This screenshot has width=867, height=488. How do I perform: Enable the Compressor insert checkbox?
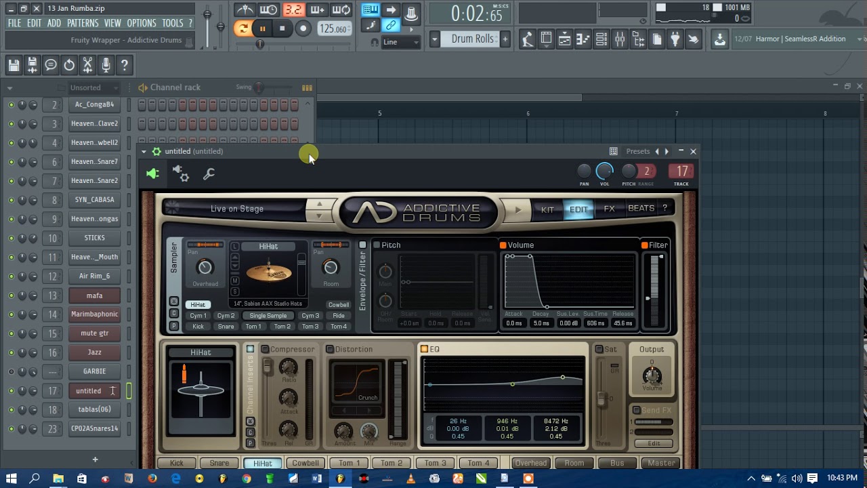[265, 350]
